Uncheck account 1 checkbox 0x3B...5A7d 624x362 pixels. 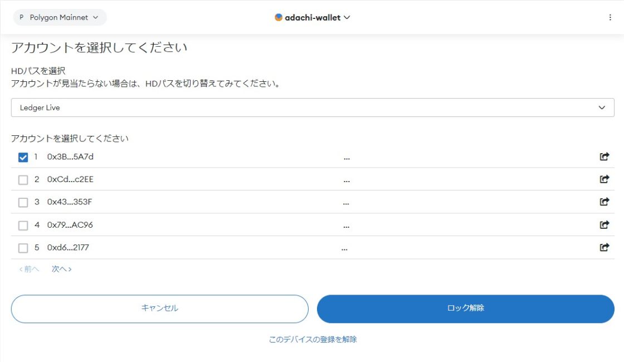tap(23, 157)
